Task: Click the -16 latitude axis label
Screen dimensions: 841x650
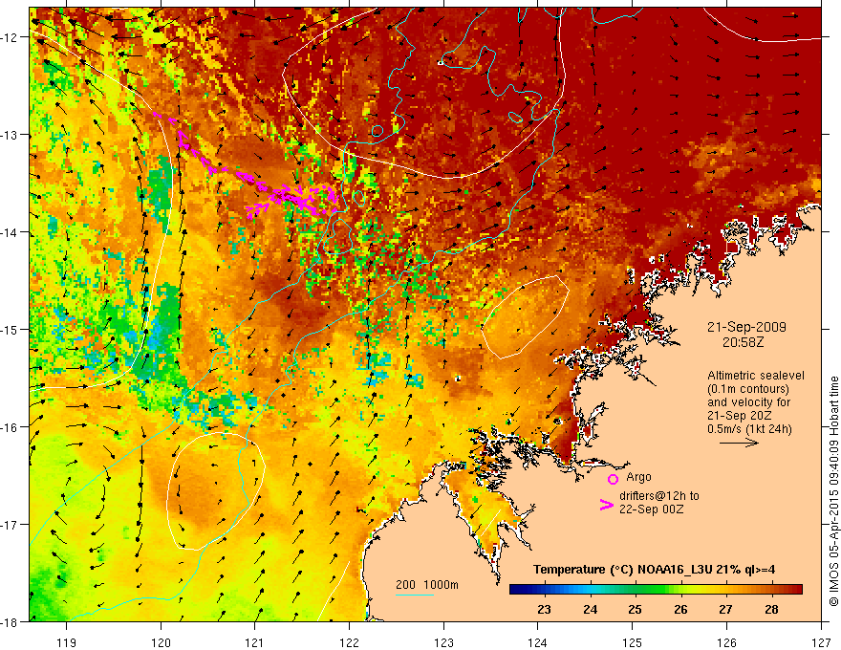Action: [11, 427]
